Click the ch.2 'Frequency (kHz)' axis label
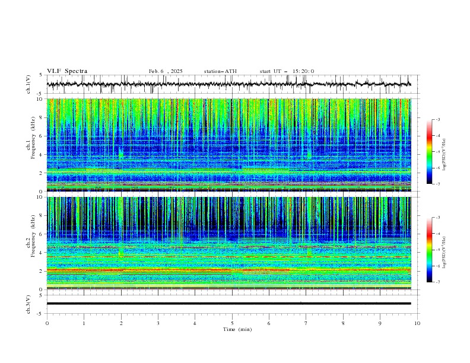470x363 pixels. (33, 235)
